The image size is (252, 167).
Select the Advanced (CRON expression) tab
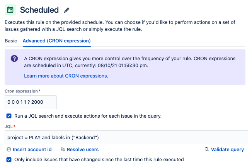point(56,40)
